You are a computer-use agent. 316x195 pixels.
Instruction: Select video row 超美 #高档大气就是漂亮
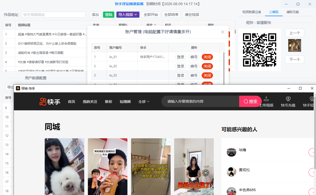tap(45, 34)
